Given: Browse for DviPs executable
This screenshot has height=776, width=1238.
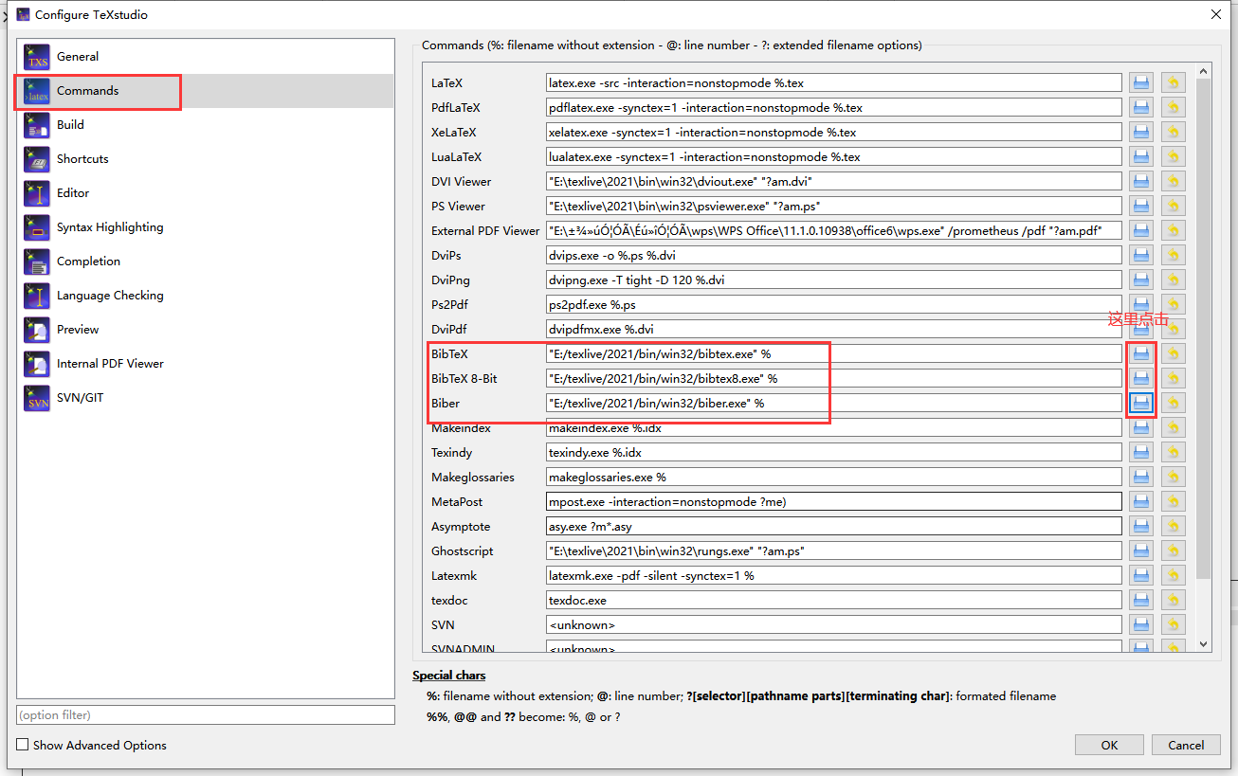Looking at the screenshot, I should [x=1141, y=255].
